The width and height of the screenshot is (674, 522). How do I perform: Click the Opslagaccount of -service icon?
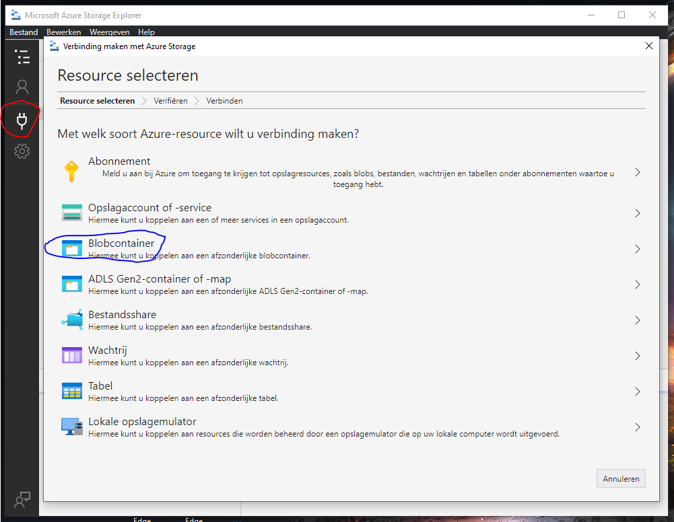tap(72, 213)
